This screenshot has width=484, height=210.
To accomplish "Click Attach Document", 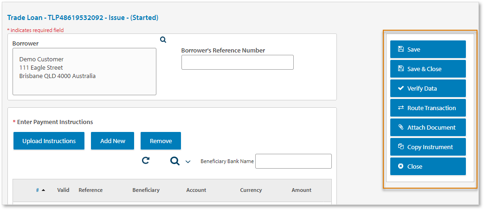I will [x=427, y=127].
